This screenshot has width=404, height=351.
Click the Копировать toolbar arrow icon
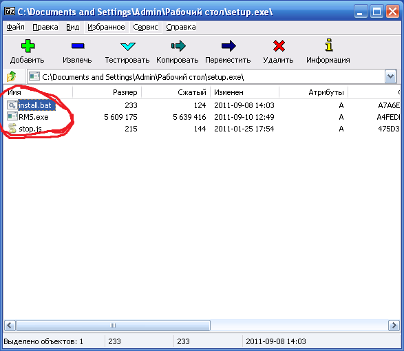[x=178, y=46]
